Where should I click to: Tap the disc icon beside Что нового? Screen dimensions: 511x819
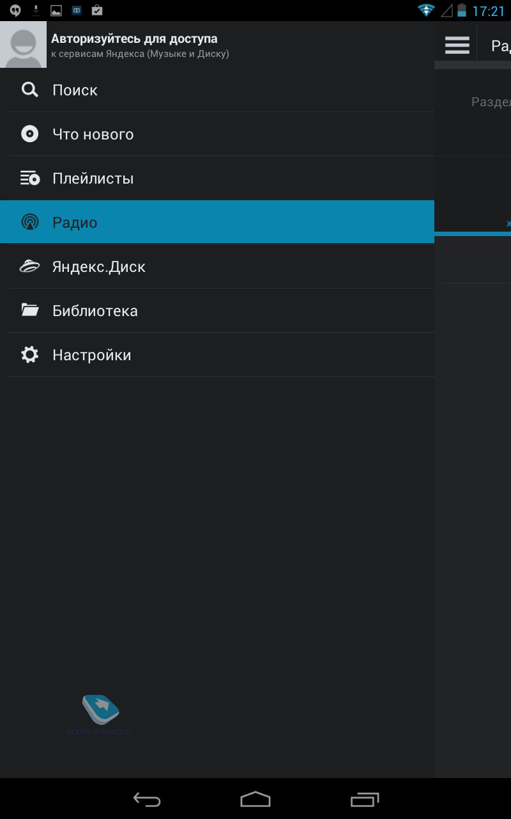[30, 134]
